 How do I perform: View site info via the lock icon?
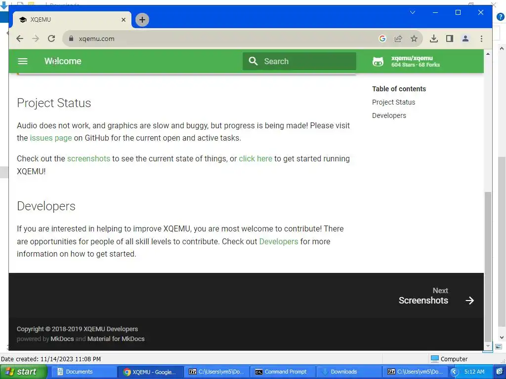71,38
